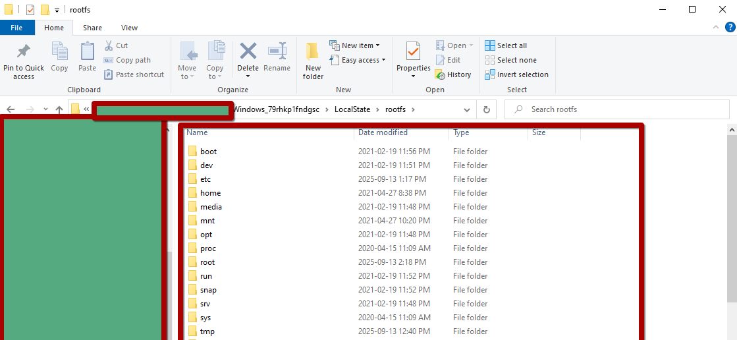Screen dimensions: 737x340
Task: Open History in the ribbon
Action: click(x=453, y=74)
